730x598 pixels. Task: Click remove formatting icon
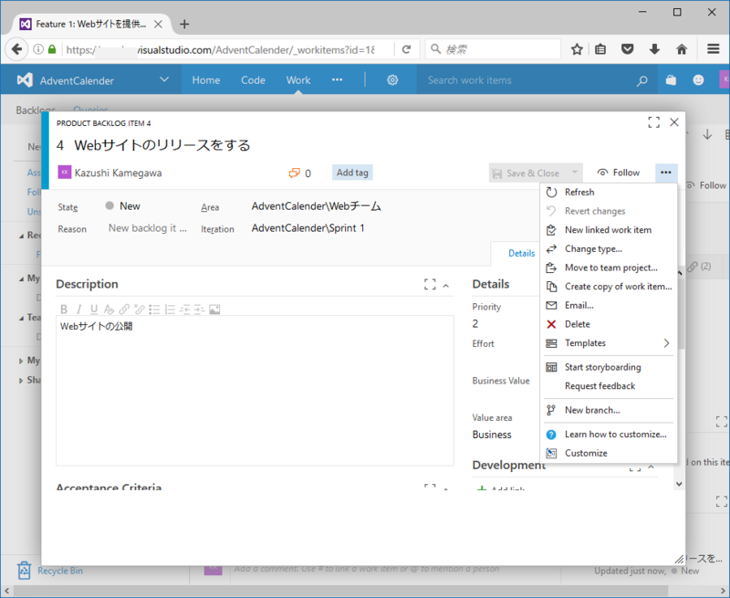[109, 309]
